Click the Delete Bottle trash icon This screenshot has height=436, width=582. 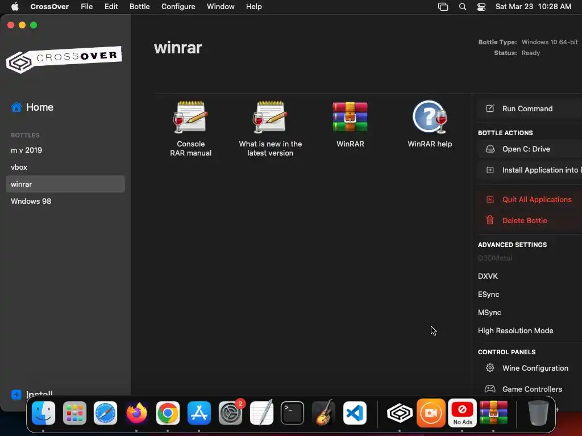click(490, 220)
